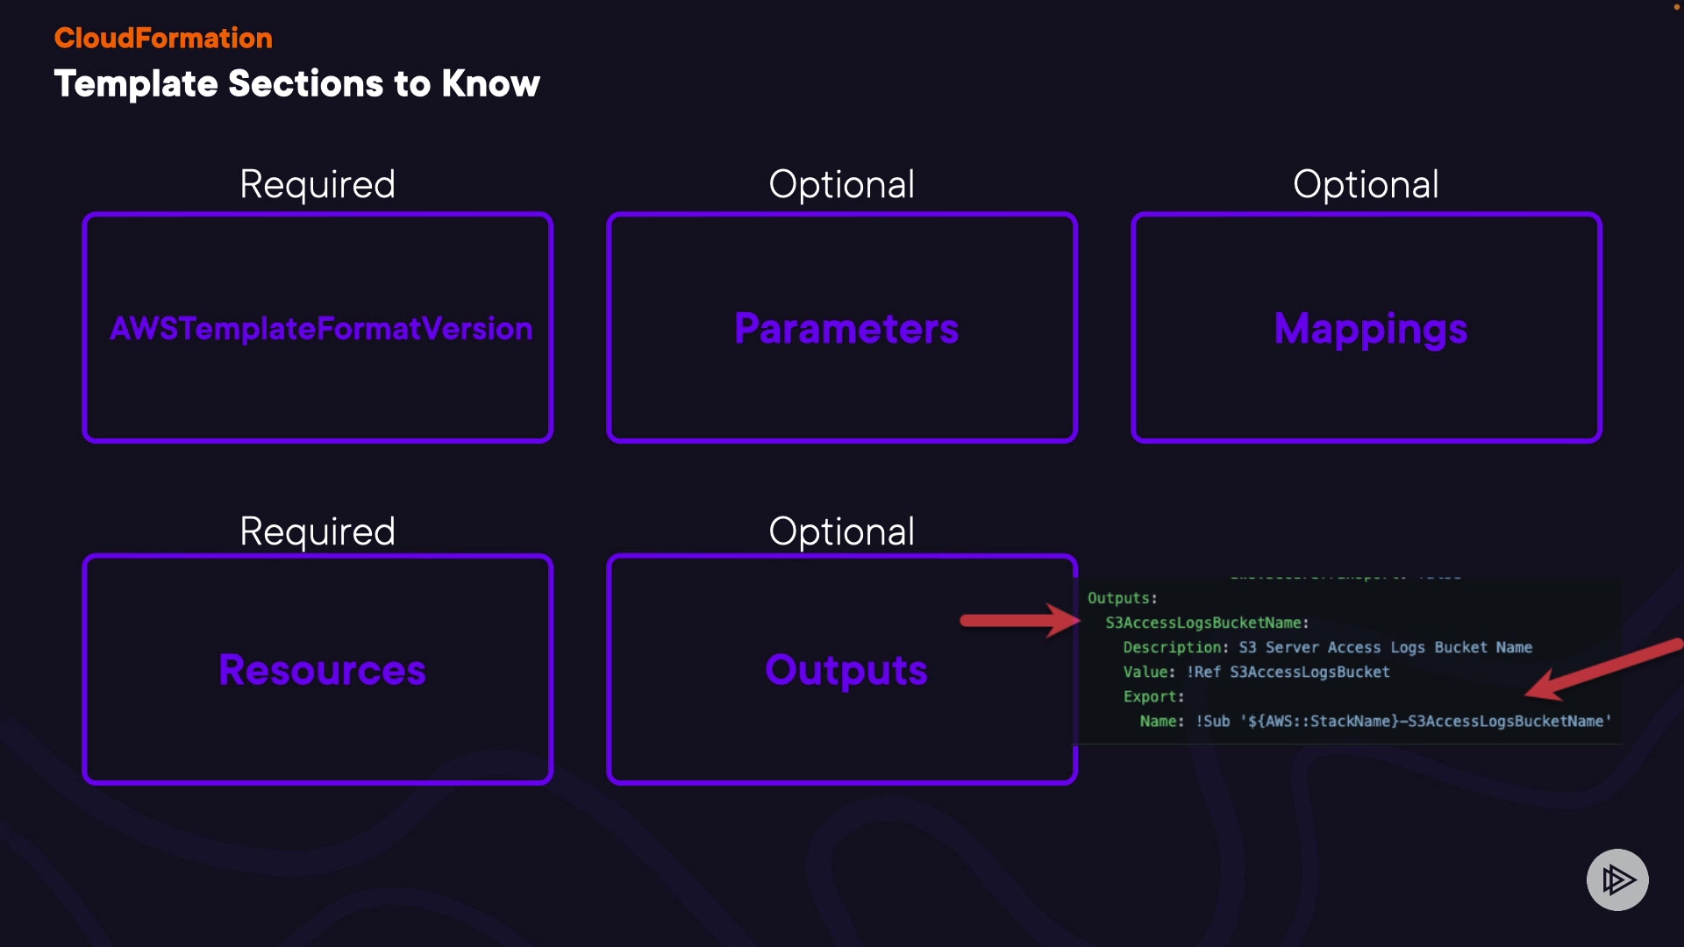Select the Parameters section box
Viewport: 1684px width, 947px height.
[842, 327]
